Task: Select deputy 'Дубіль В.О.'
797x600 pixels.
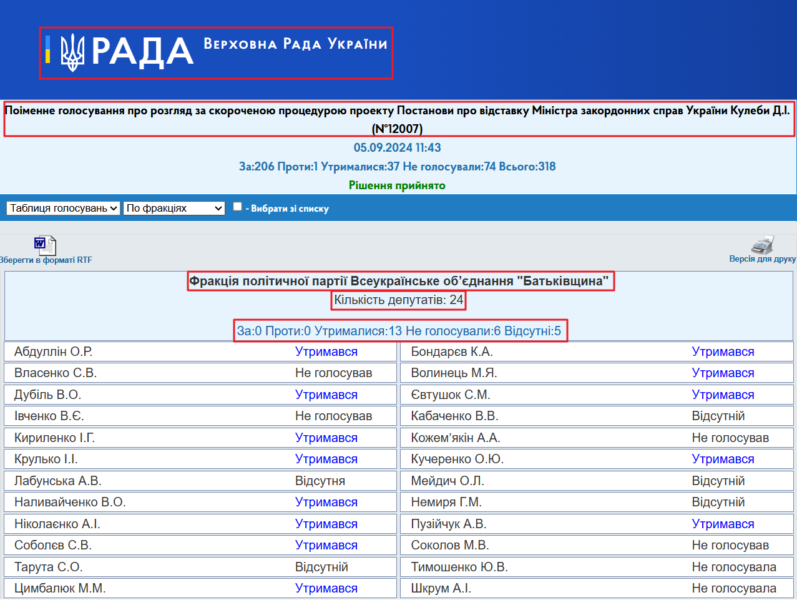Action: 48,395
